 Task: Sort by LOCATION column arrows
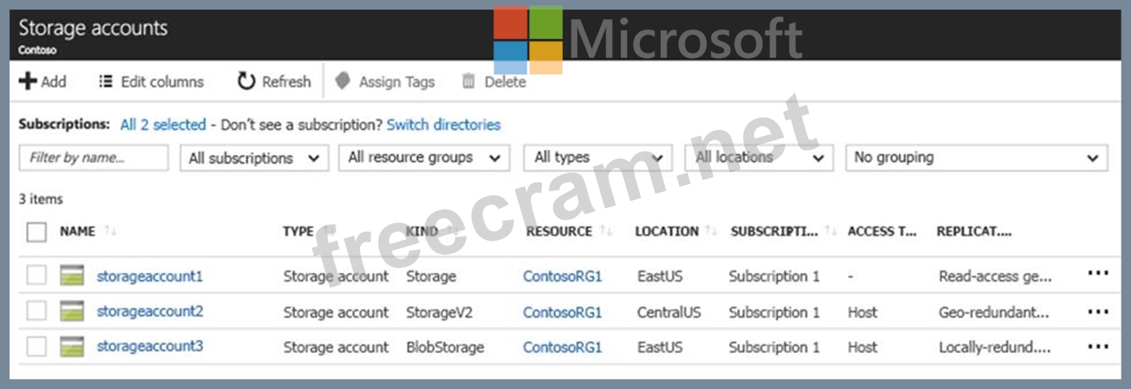point(713,232)
